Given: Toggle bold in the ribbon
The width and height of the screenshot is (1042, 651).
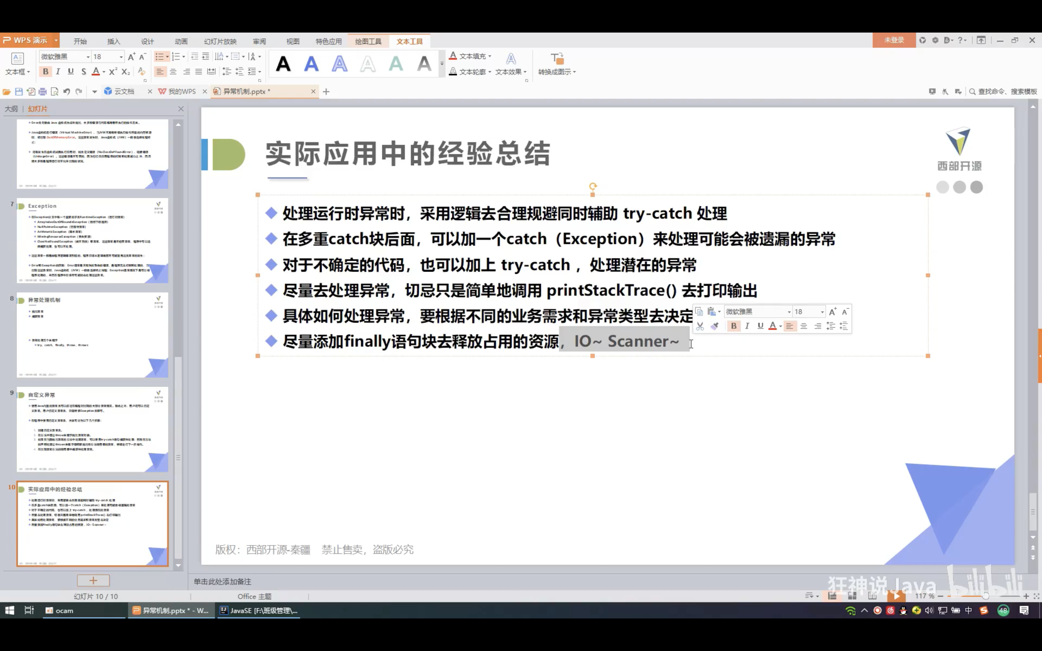Looking at the screenshot, I should click(45, 72).
